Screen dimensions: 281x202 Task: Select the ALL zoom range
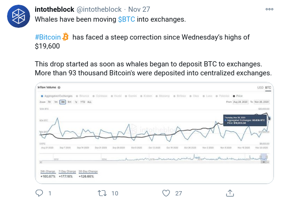(89, 102)
